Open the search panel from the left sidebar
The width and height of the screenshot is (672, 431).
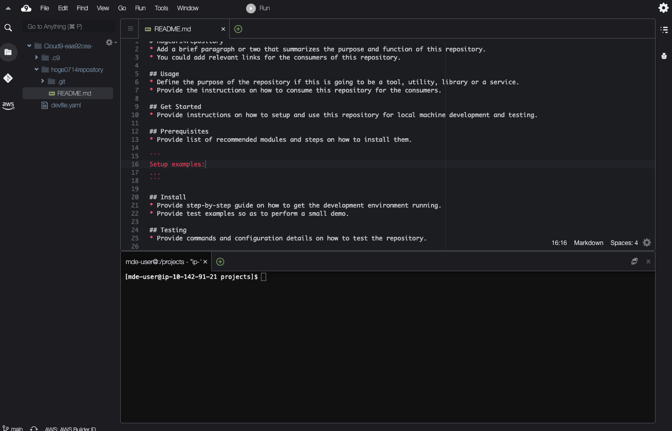click(x=8, y=28)
